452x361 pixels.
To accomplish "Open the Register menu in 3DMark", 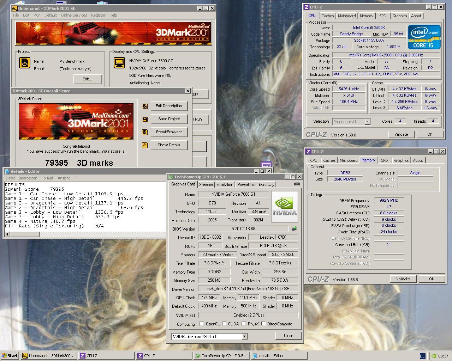I will click(98, 15).
